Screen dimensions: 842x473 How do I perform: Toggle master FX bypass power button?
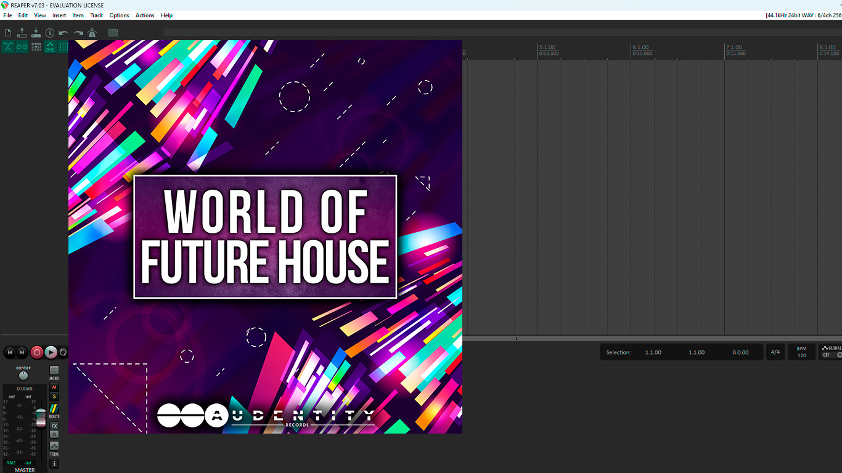pos(54,434)
